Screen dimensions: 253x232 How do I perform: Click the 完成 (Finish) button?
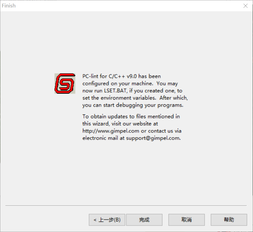pos(144,220)
